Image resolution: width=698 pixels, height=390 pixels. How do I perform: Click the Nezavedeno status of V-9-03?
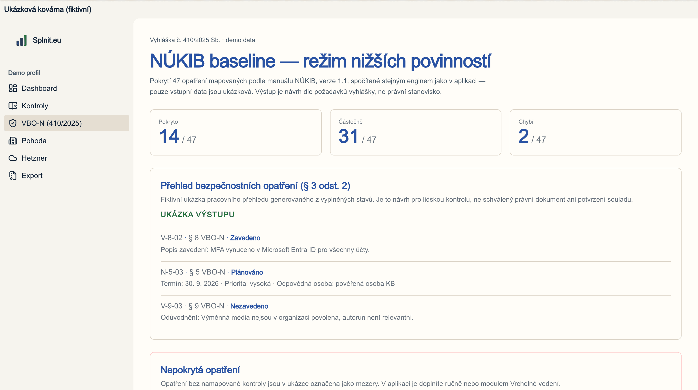pyautogui.click(x=249, y=306)
